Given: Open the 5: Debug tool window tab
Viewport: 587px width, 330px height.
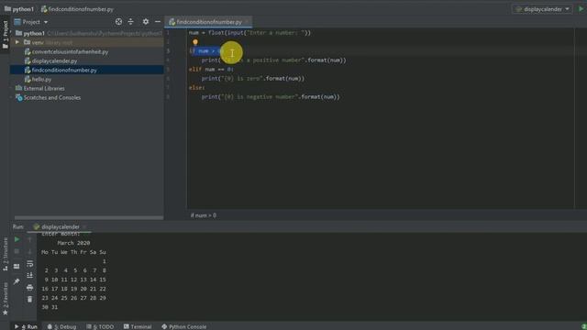Looking at the screenshot, I should click(x=61, y=326).
